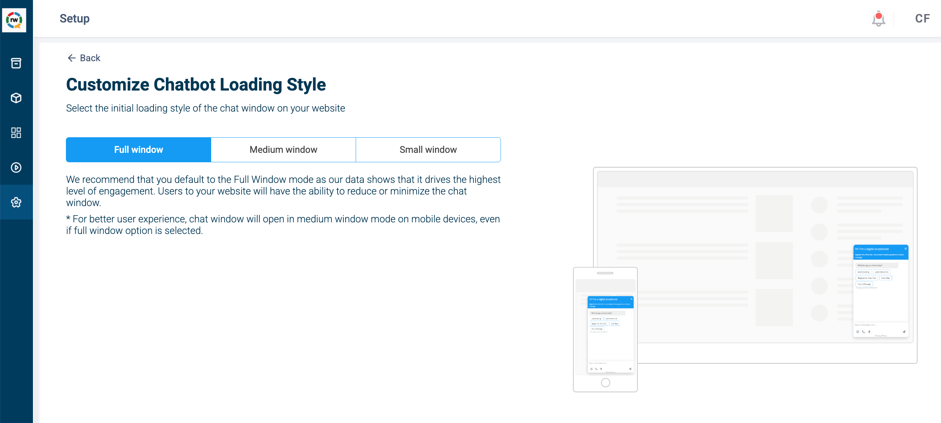
Task: Click the rw logo in the sidebar
Action: pos(14,20)
